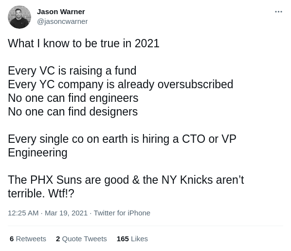The width and height of the screenshot is (291, 251).
Task: Click the 12:25 AM timestamp
Action: (23, 213)
